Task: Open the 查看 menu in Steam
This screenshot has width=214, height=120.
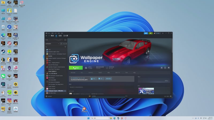Action: point(52,33)
